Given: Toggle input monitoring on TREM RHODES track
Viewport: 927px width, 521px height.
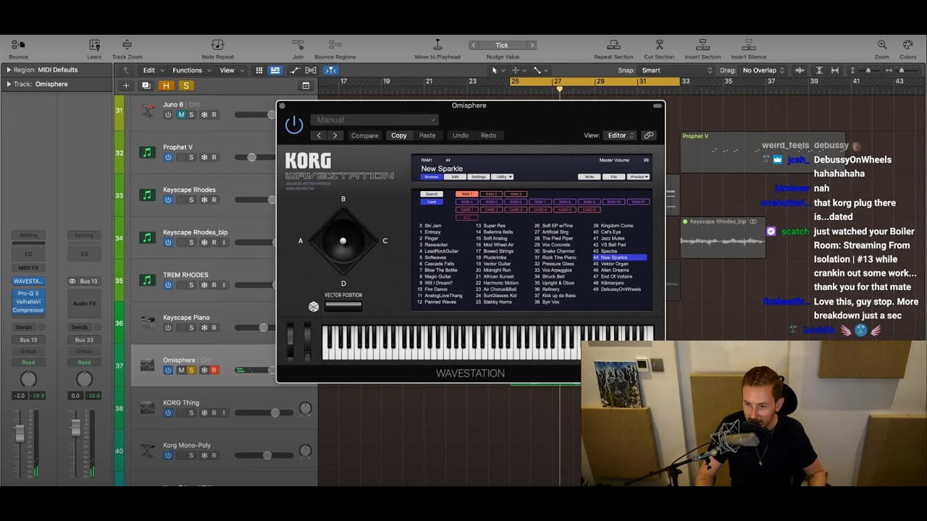Looking at the screenshot, I should [x=224, y=285].
